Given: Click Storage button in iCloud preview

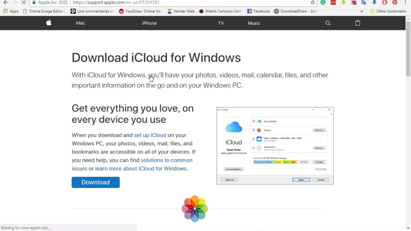Looking at the screenshot, I should [x=319, y=162].
